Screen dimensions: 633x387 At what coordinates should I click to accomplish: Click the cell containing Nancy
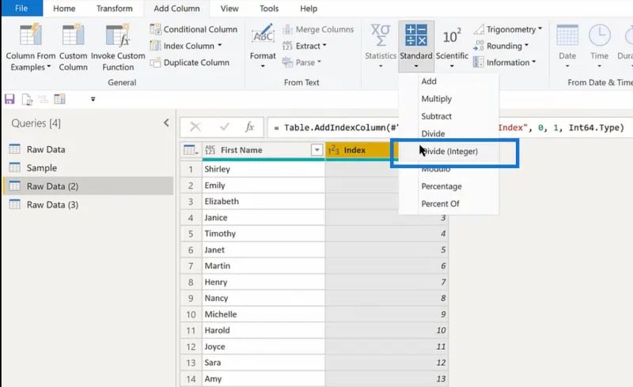coord(263,298)
